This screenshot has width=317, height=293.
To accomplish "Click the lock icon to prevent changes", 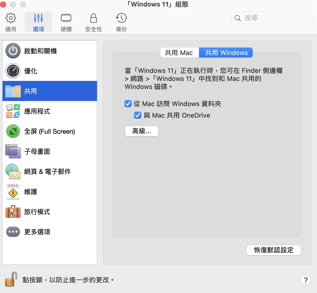I will (11, 279).
